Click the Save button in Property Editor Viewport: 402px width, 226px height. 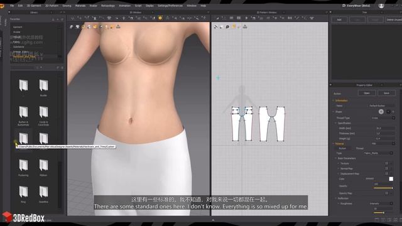point(386,93)
